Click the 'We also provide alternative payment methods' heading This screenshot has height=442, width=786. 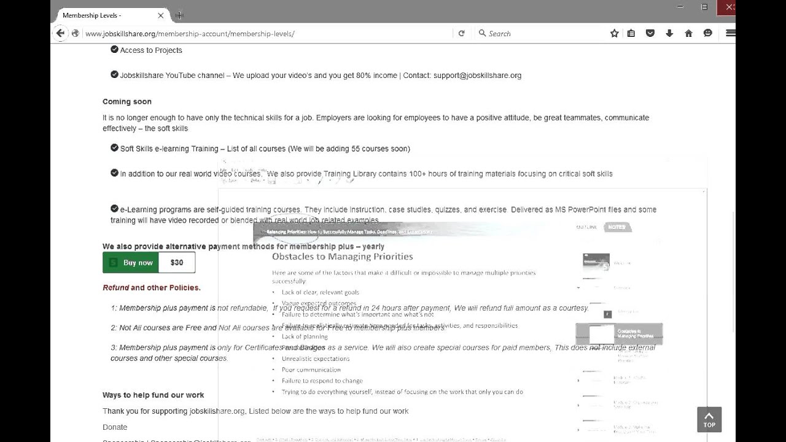coord(243,246)
